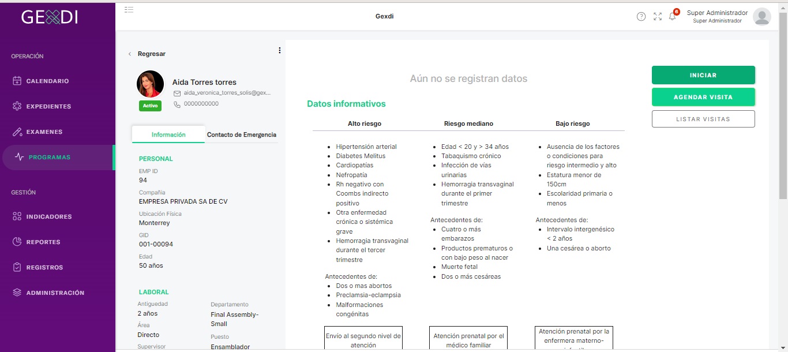This screenshot has height=352, width=788.
Task: Click the INICIAR button
Action: 703,75
